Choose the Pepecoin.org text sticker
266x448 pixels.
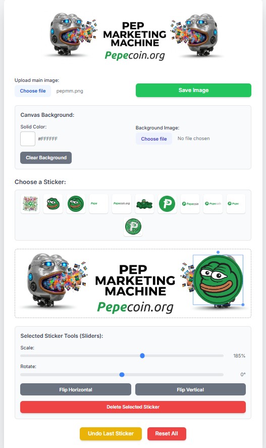pos(122,204)
